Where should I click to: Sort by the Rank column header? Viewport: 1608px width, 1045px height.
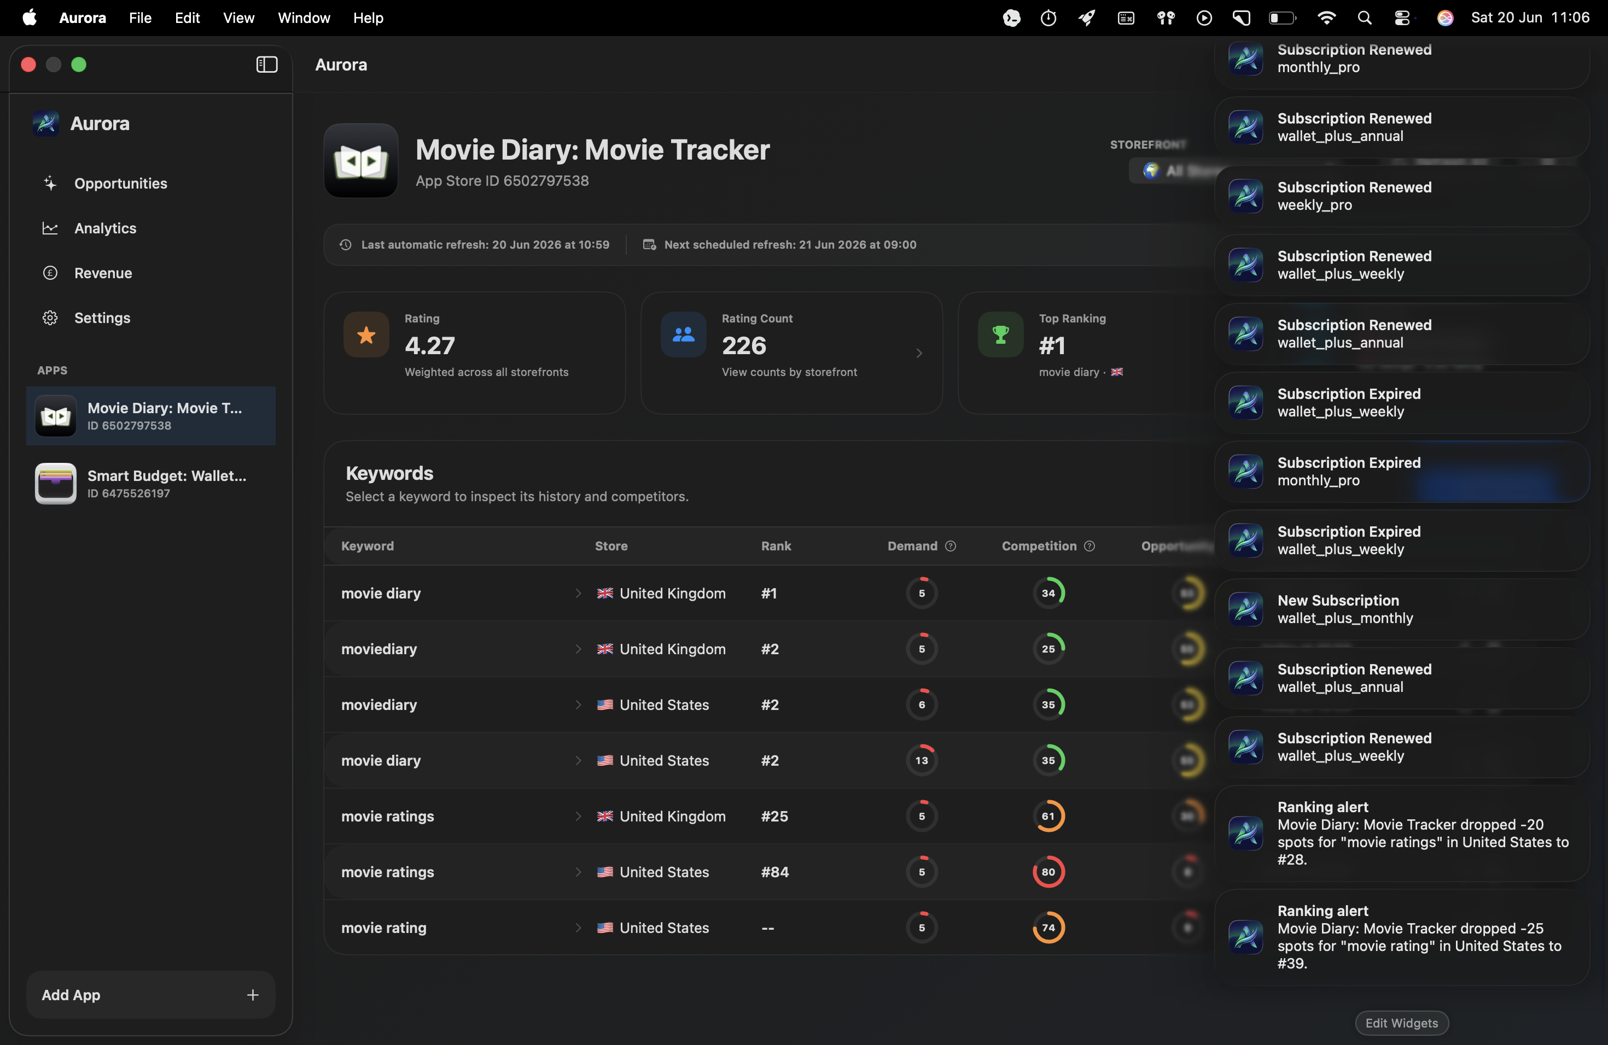tap(776, 546)
